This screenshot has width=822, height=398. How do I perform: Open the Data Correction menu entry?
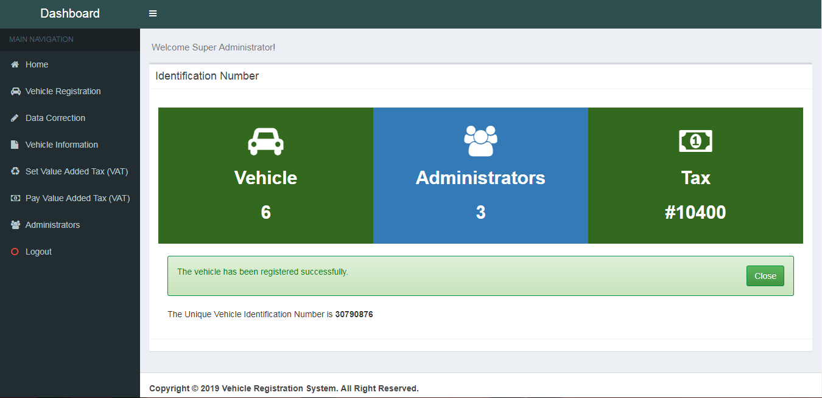tap(56, 118)
